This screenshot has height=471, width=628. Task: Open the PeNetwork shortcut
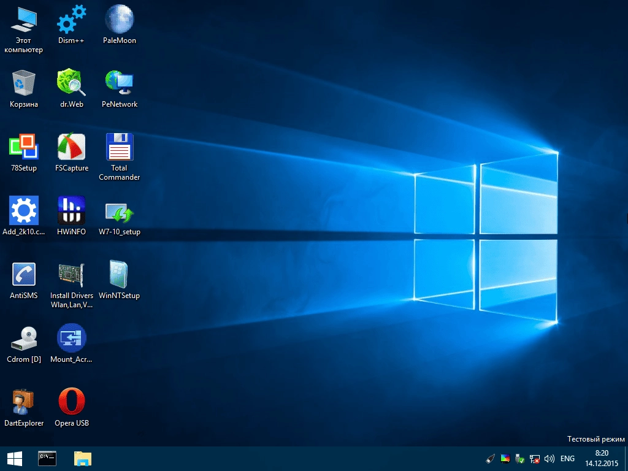point(120,82)
